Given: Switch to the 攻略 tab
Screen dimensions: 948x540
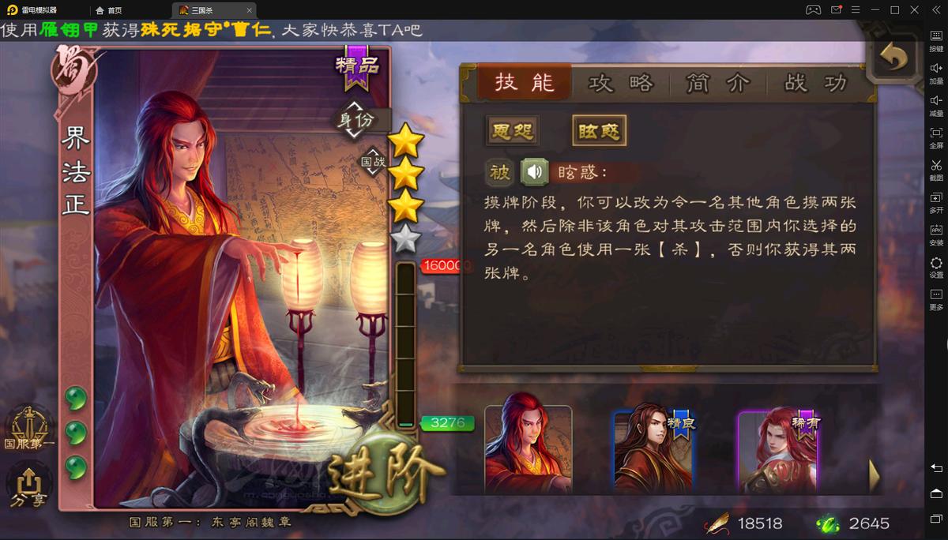Looking at the screenshot, I should [x=622, y=83].
